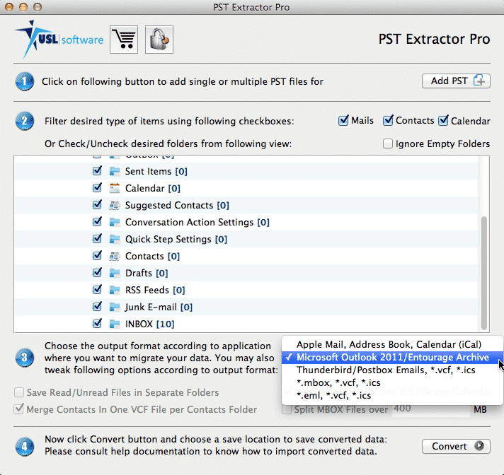Enable Ignore Empty Folders checkbox
This screenshot has height=475, width=504.
pos(388,143)
